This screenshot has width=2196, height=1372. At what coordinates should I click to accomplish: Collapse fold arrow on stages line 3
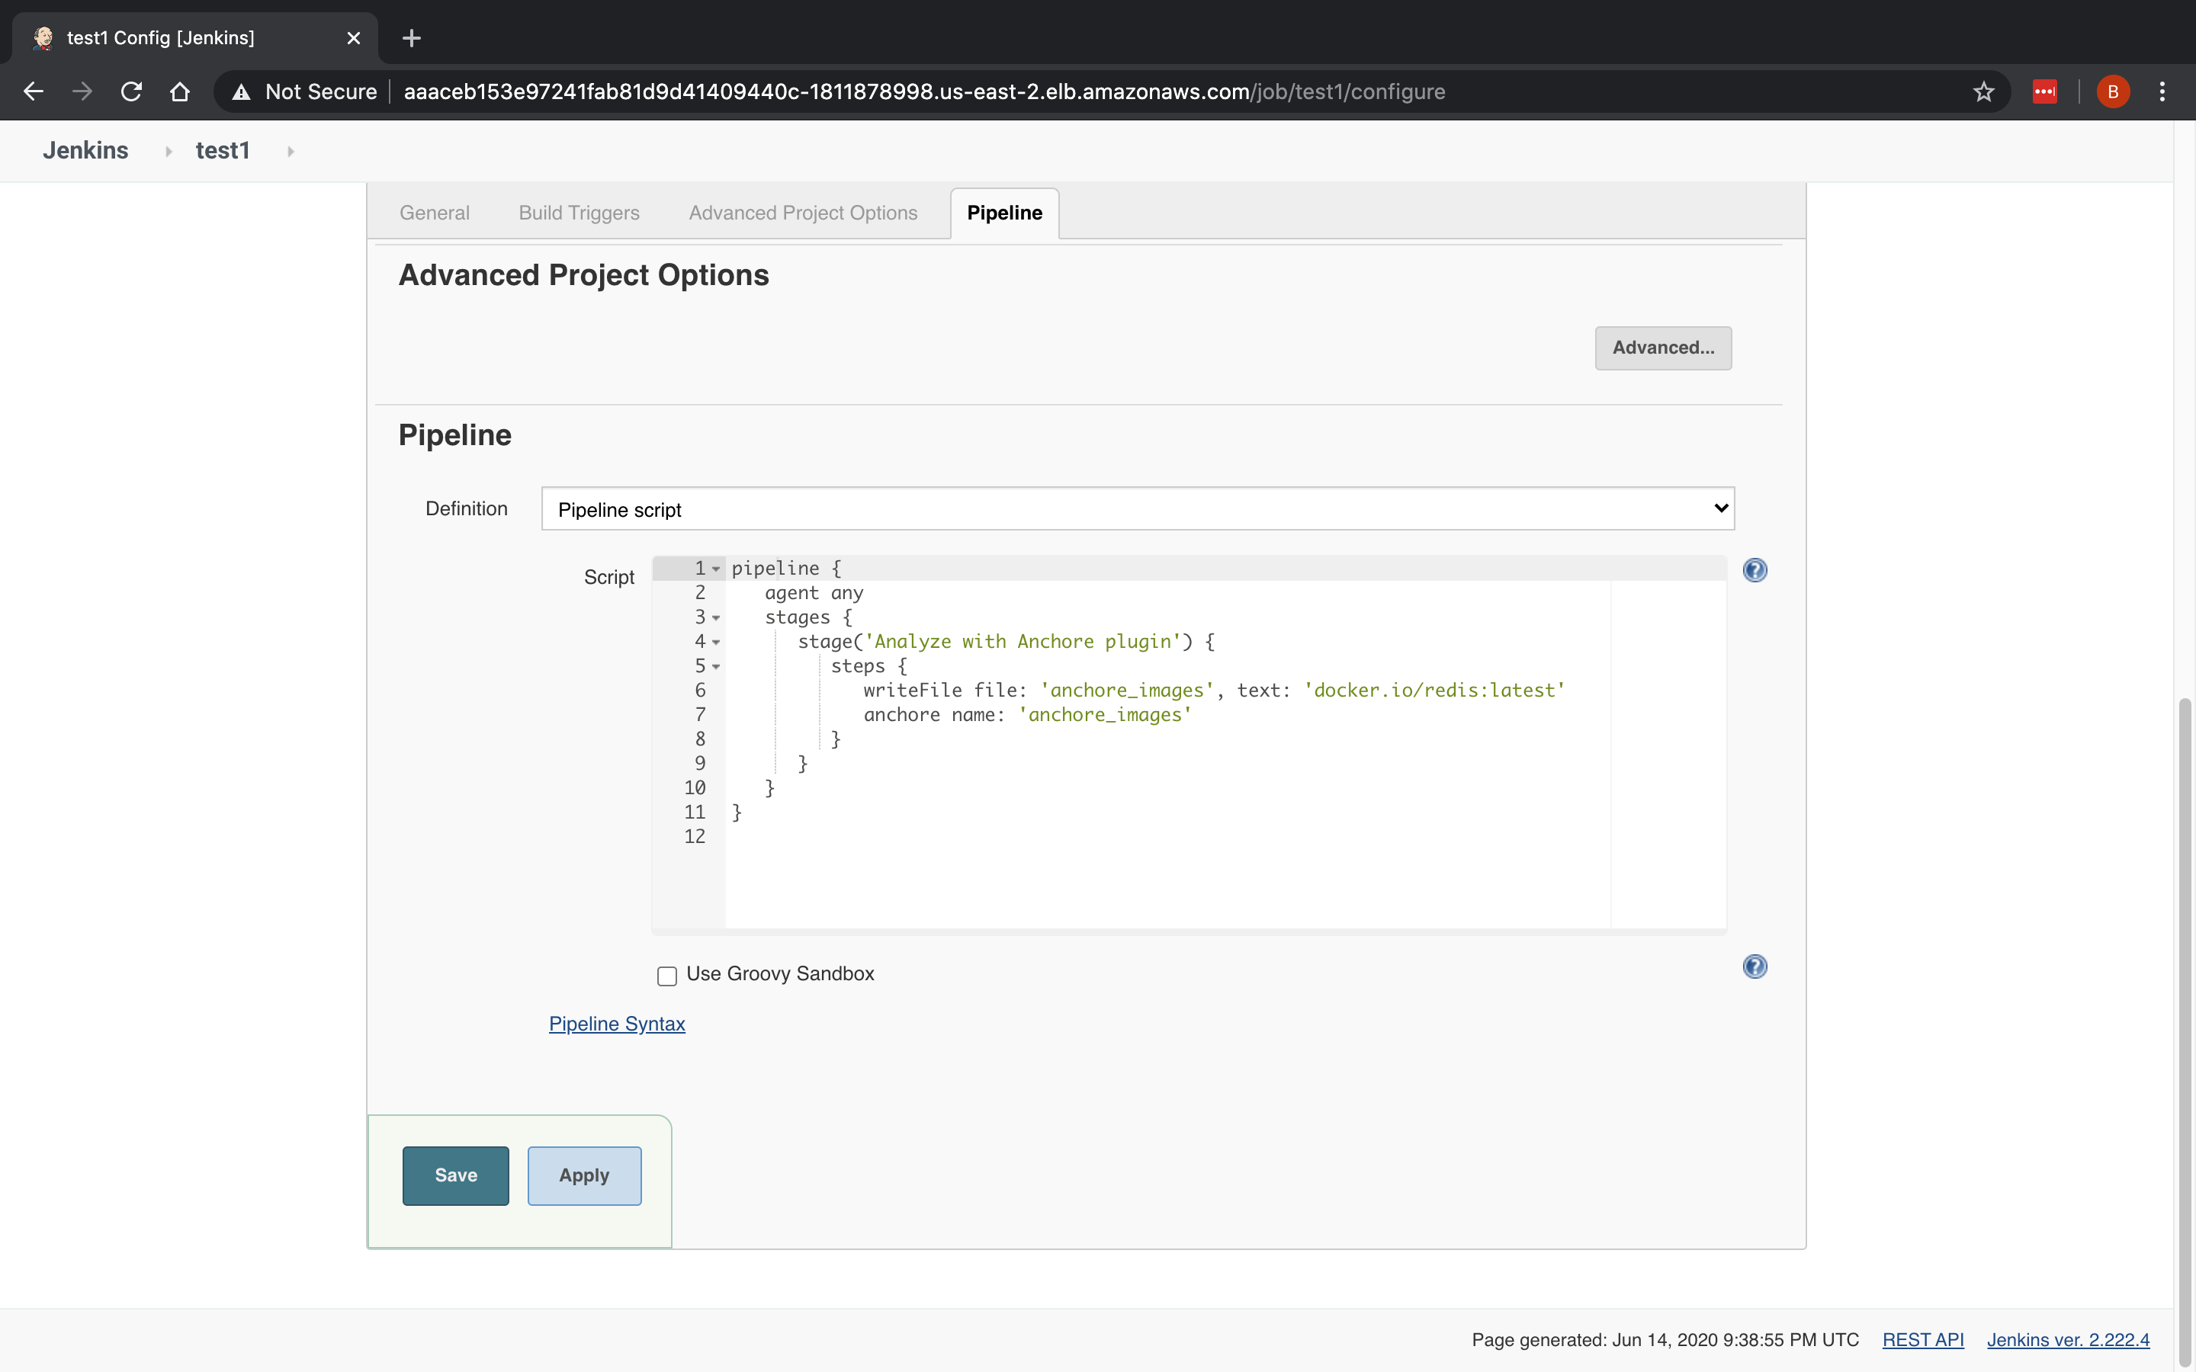pos(716,618)
